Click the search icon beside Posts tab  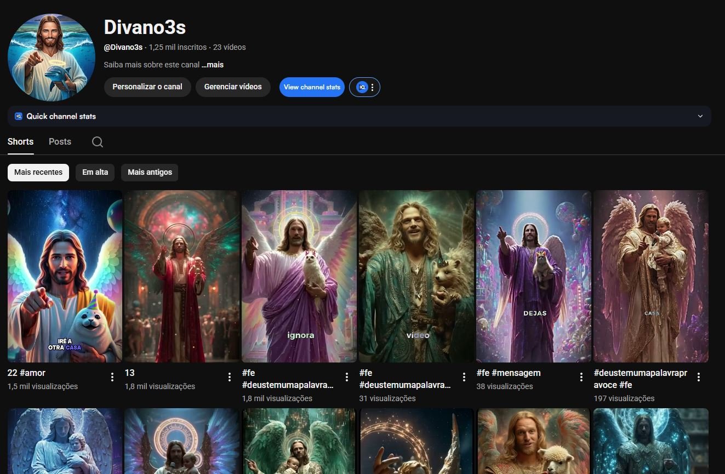click(98, 142)
